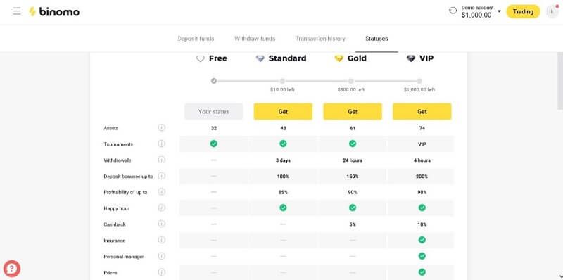563x280 pixels.
Task: Open the Withdraw funds tab
Action: click(x=255, y=39)
